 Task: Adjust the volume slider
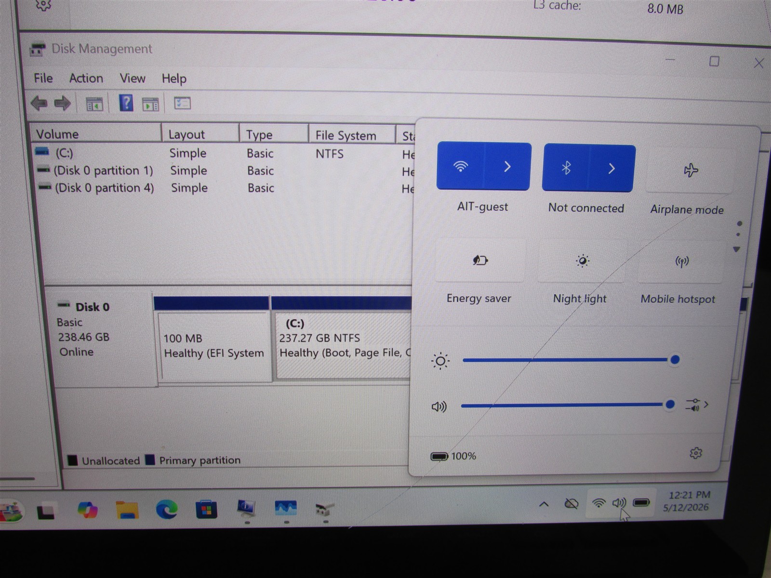(568, 405)
